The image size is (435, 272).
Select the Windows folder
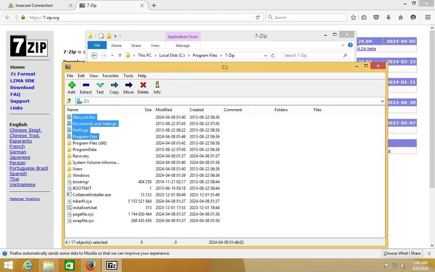[81, 175]
